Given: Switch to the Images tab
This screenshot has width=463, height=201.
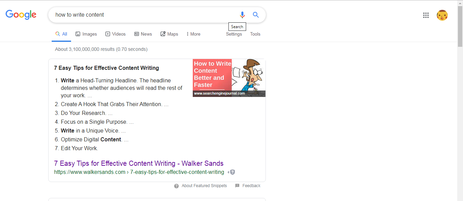Looking at the screenshot, I should tap(86, 34).
